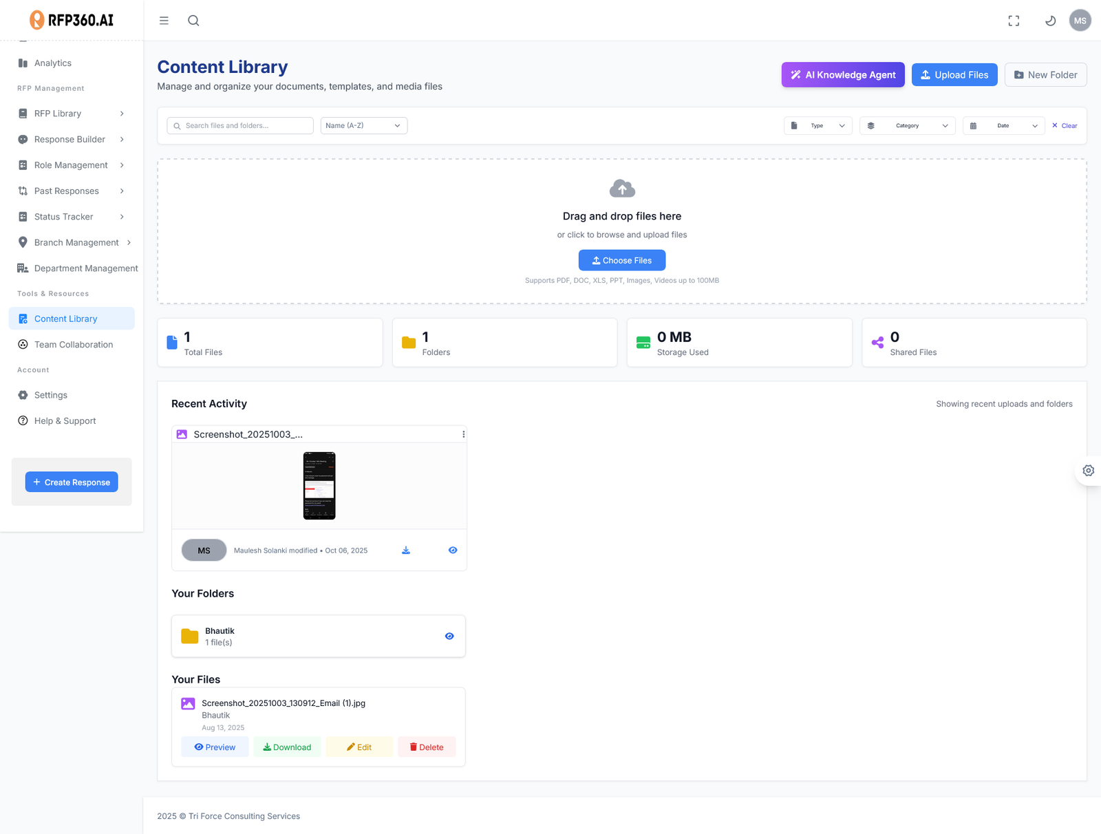The width and height of the screenshot is (1101, 834).
Task: Open the MS user avatar menu
Action: coord(1080,21)
